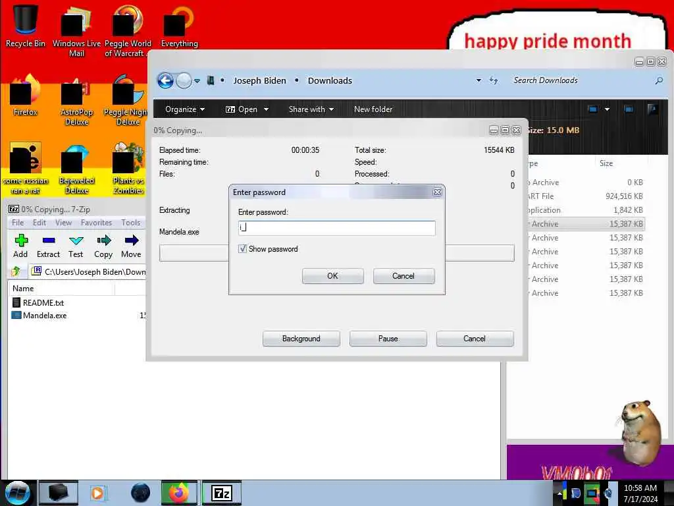
Task: Open the File menu in 7-Zip
Action: [18, 223]
